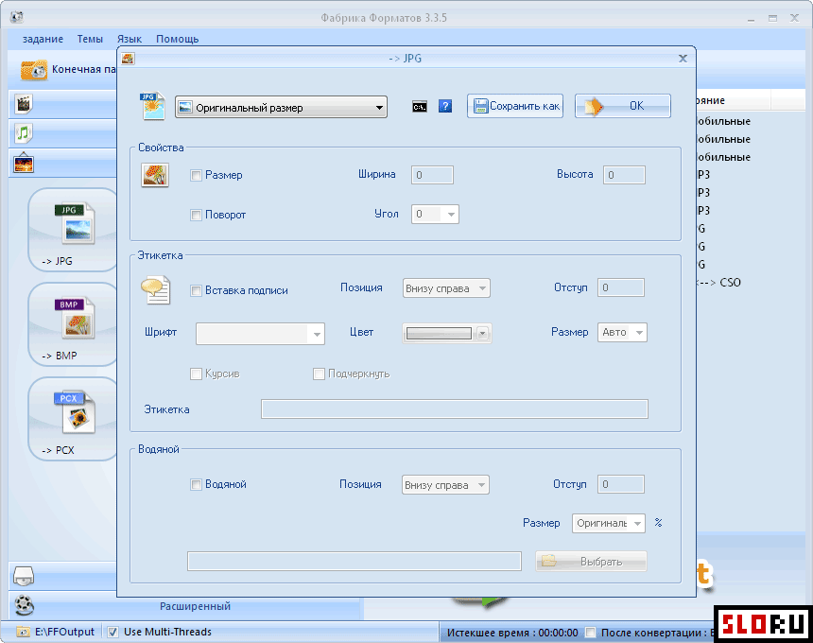Open the video category icon in sidebar
Image resolution: width=813 pixels, height=643 pixels.
click(24, 104)
